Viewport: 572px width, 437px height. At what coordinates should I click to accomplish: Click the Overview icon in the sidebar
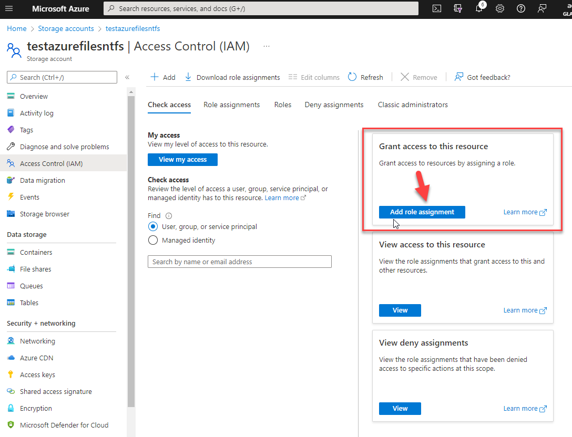point(11,96)
